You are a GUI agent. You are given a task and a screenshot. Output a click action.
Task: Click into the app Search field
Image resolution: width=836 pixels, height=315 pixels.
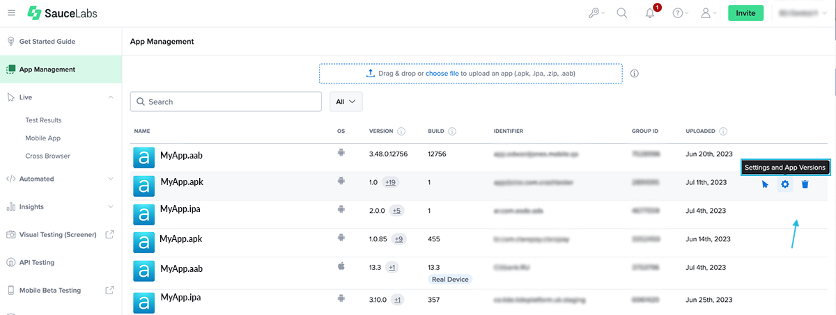[230, 102]
